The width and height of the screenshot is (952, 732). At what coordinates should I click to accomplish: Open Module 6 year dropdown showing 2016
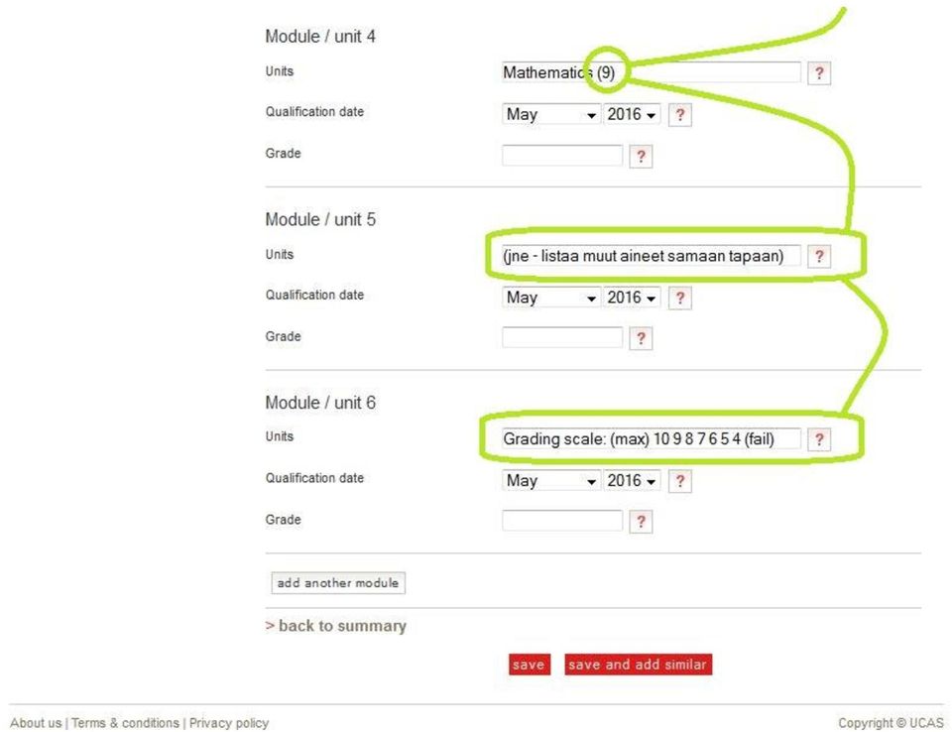click(632, 480)
